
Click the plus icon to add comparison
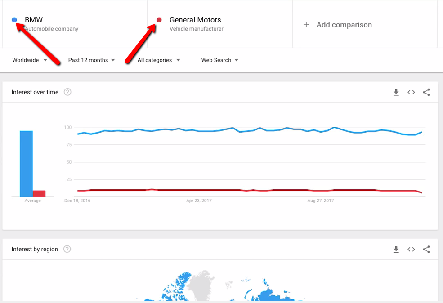[x=306, y=25]
